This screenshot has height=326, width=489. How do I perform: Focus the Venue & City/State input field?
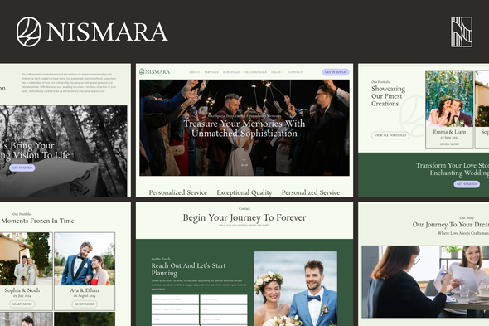click(224, 319)
